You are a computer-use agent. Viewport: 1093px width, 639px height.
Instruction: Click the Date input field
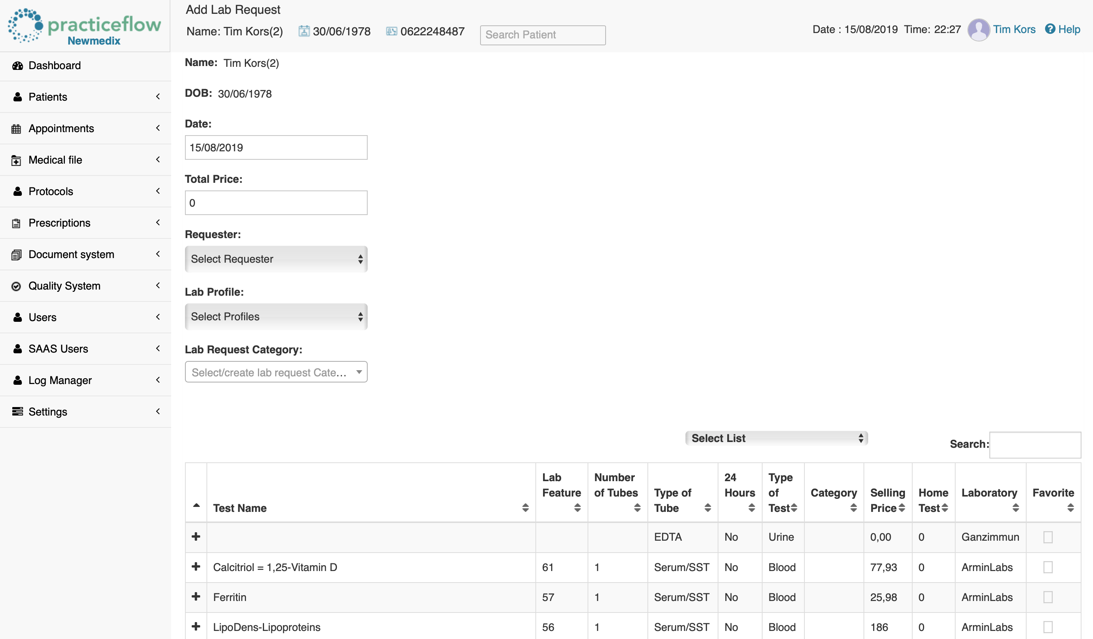276,147
